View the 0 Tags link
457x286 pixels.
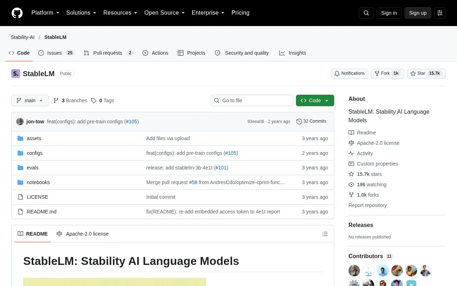coord(102,100)
